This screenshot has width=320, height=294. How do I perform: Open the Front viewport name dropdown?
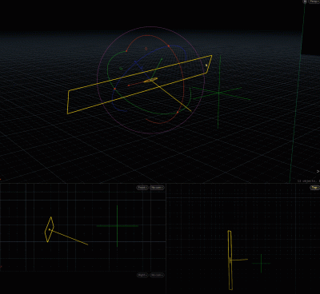pyautogui.click(x=142, y=188)
